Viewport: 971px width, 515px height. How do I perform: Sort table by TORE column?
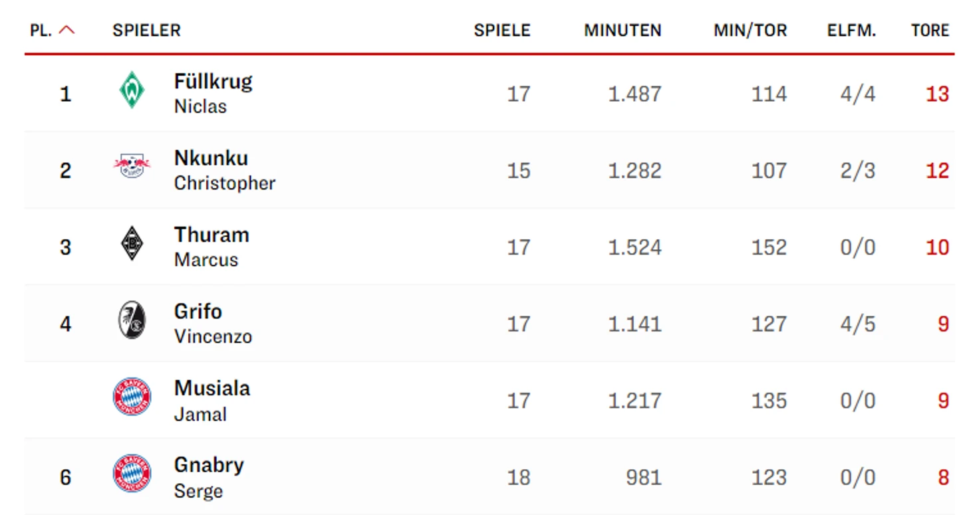click(930, 31)
